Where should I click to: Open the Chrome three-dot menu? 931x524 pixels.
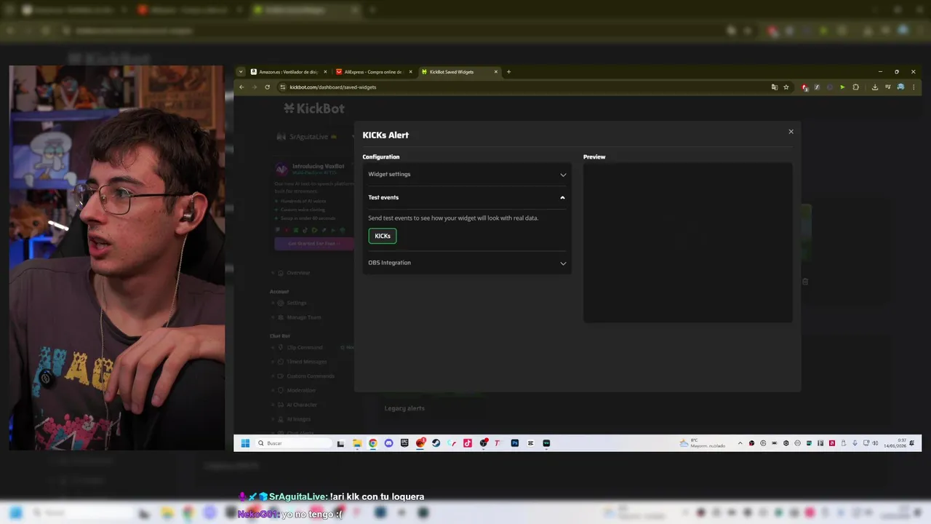914,87
